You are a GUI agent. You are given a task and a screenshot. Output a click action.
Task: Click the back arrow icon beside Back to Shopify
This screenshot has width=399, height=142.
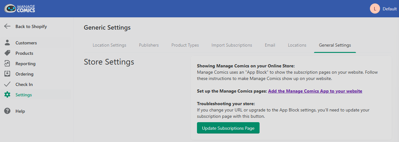tap(7, 26)
